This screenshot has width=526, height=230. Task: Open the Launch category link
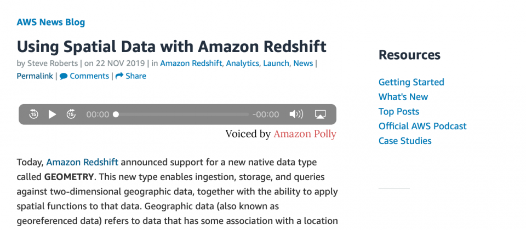(x=276, y=64)
